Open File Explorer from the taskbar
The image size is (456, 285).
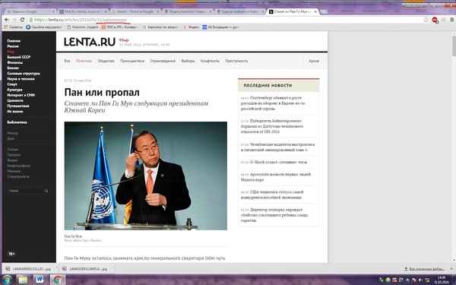click(23, 280)
